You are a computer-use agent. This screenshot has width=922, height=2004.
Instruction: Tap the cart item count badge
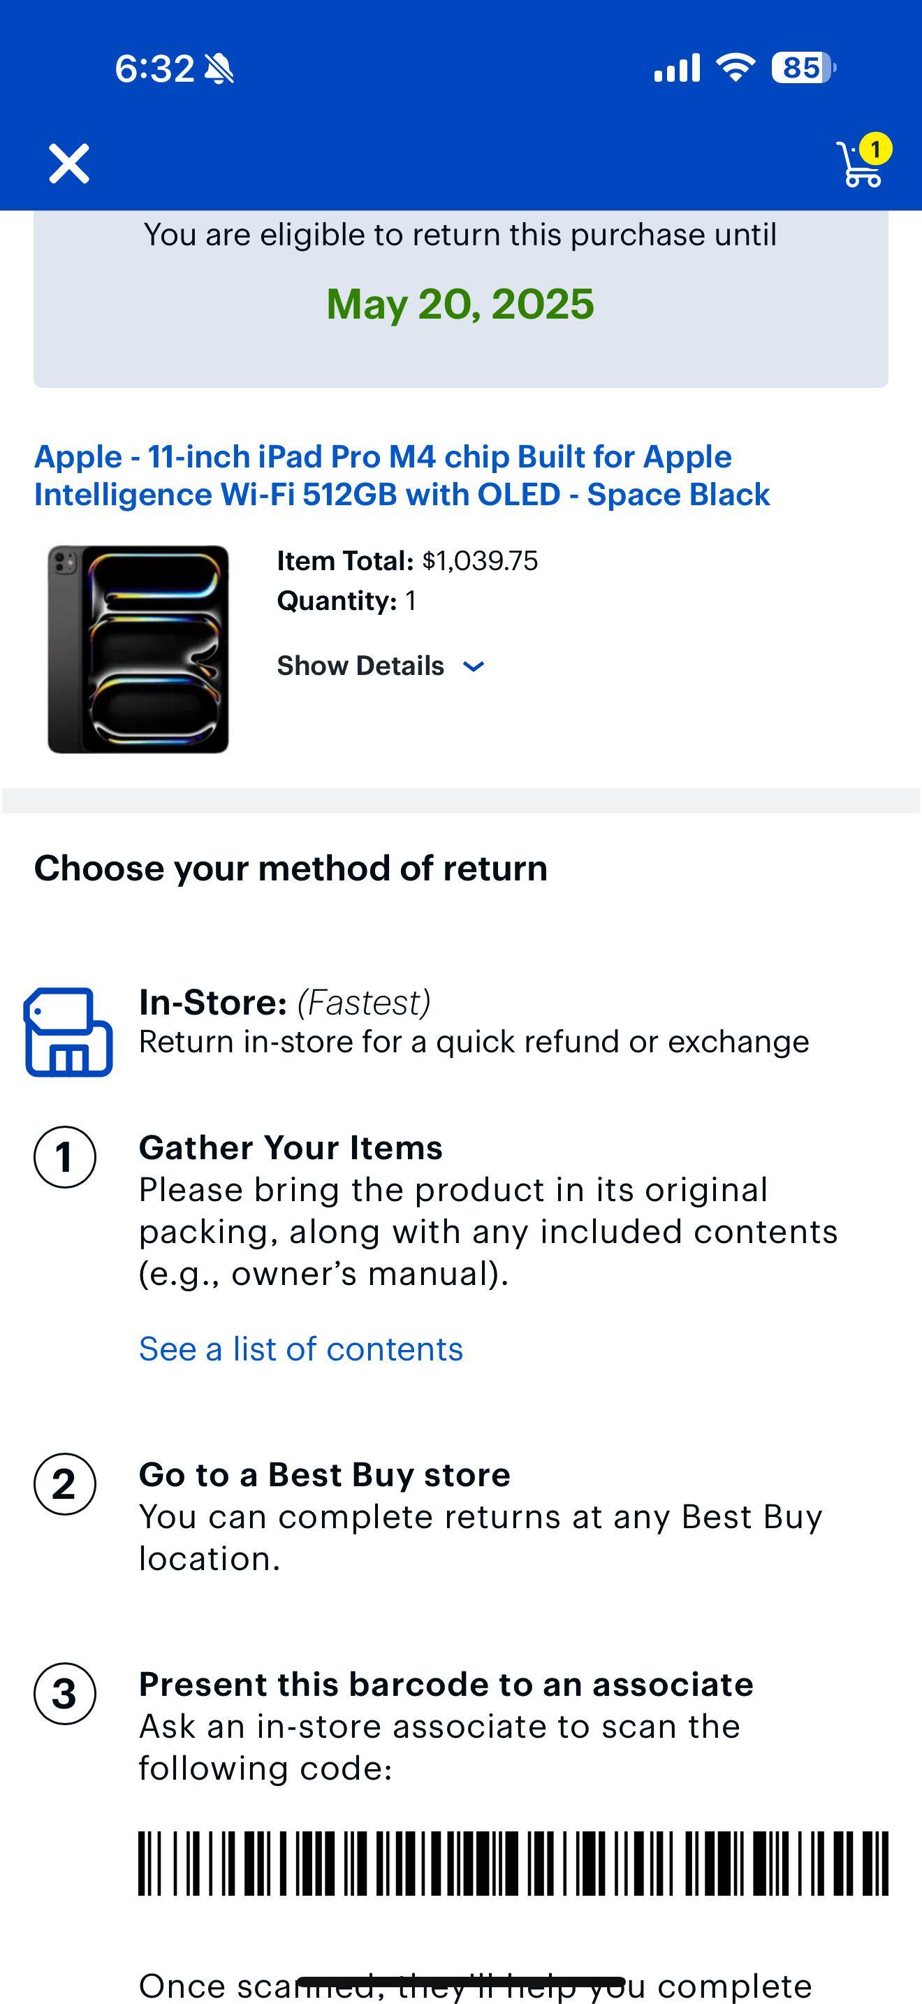(875, 148)
